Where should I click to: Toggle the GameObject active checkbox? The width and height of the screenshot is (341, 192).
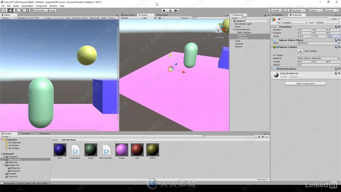(x=279, y=19)
